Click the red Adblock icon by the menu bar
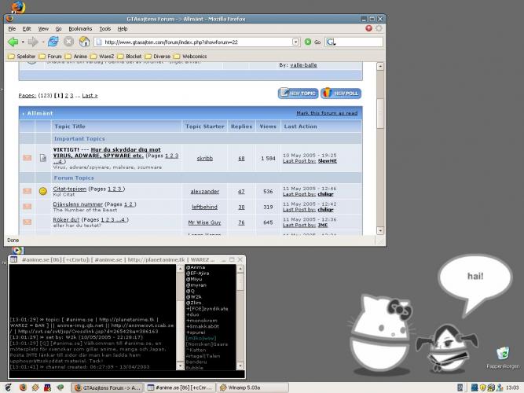524x393 pixels. [x=368, y=28]
